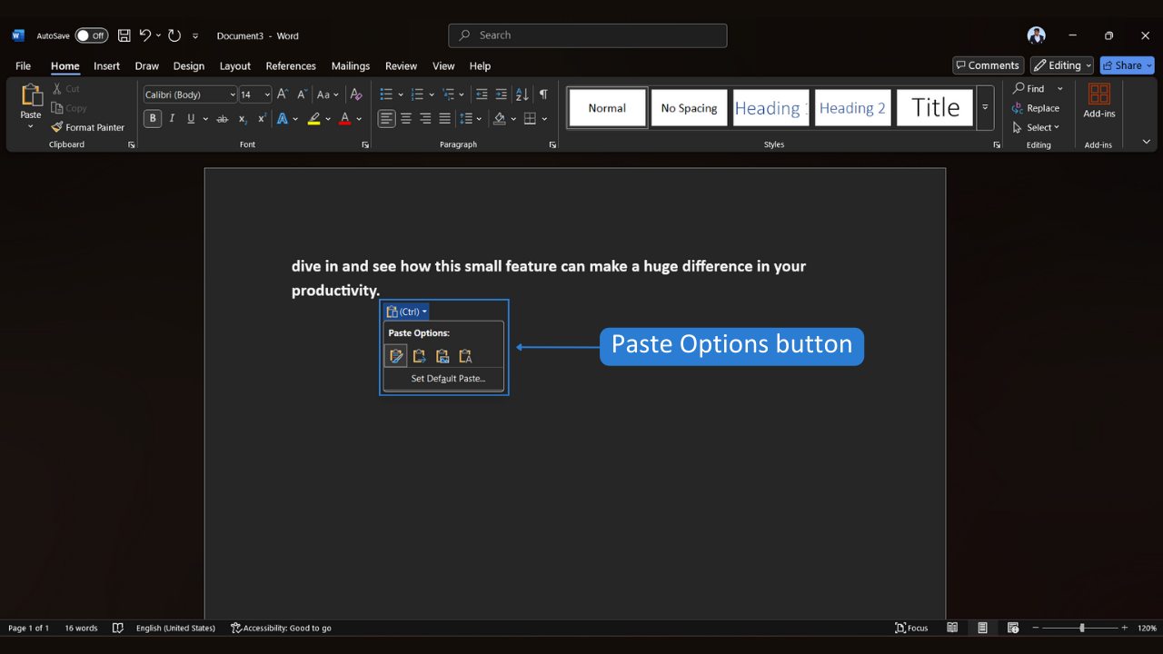Open the highlight color dropdown arrow
This screenshot has width=1163, height=654.
coord(326,118)
